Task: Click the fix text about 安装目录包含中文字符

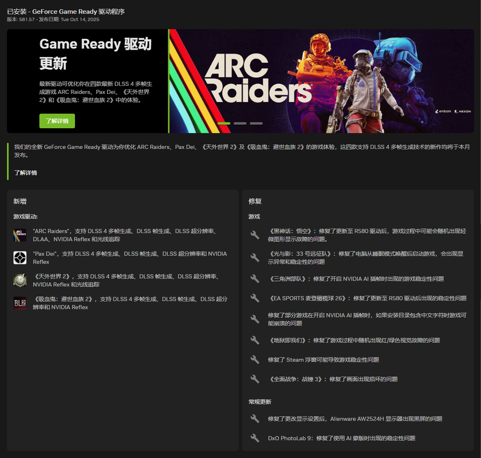Action: [367, 319]
